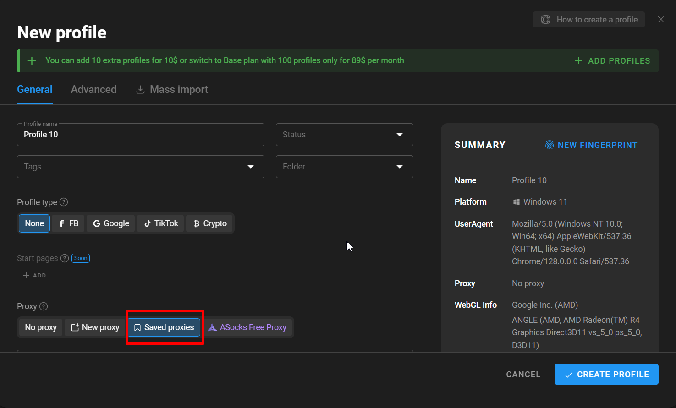This screenshot has width=676, height=408.
Task: Click the fingerprint icon for New Fingerprint
Action: (549, 145)
